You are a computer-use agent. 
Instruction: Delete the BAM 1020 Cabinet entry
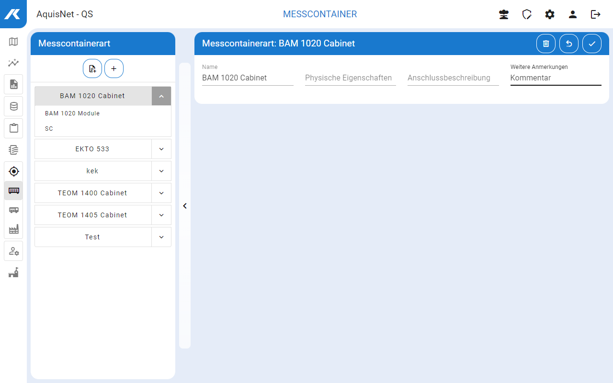(x=546, y=44)
